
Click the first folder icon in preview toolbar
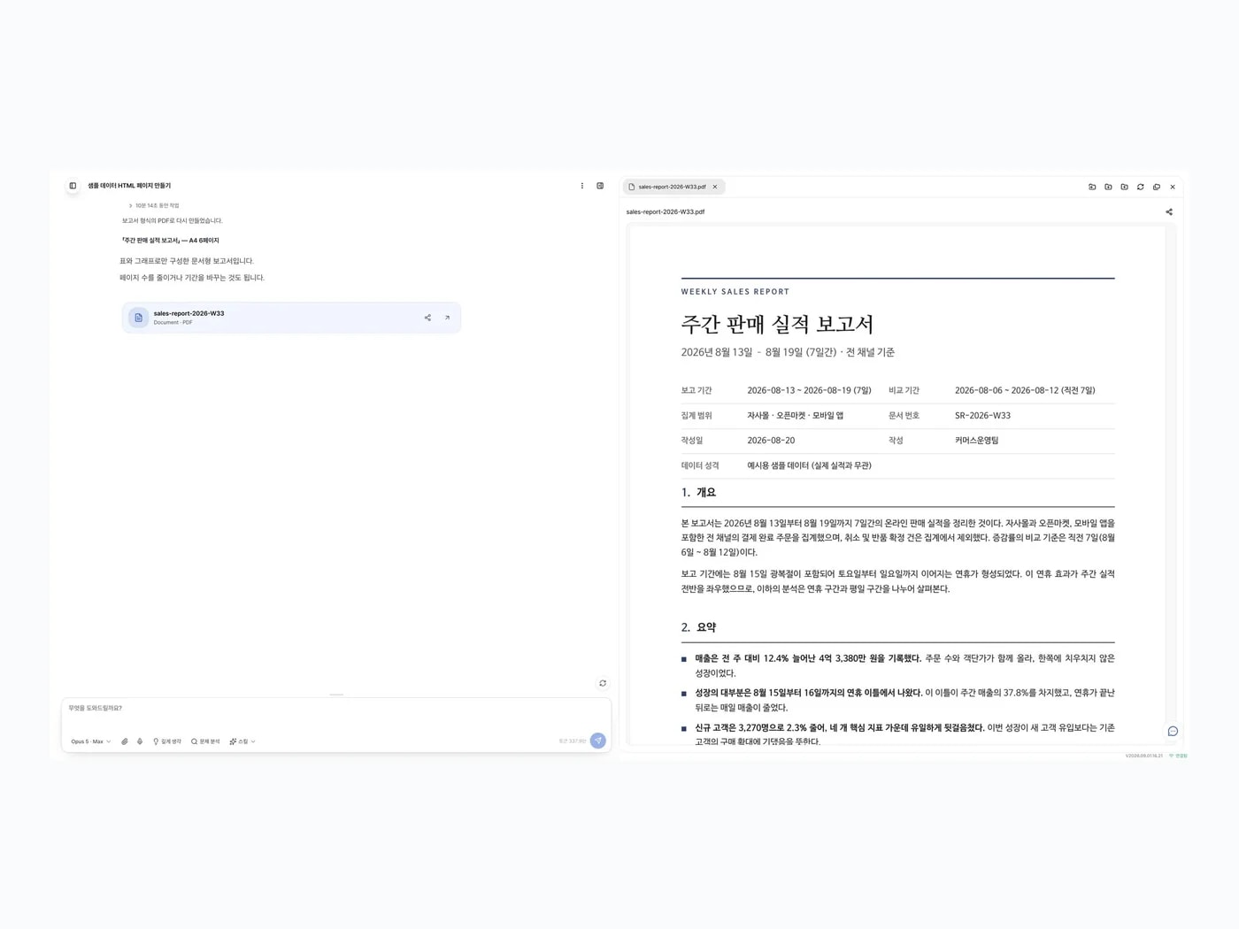click(1092, 187)
